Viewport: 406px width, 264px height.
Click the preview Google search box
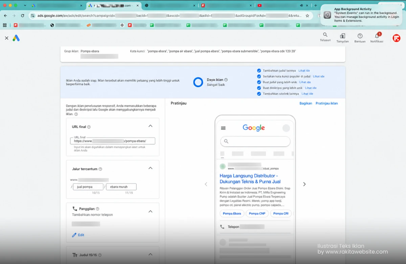click(x=255, y=141)
